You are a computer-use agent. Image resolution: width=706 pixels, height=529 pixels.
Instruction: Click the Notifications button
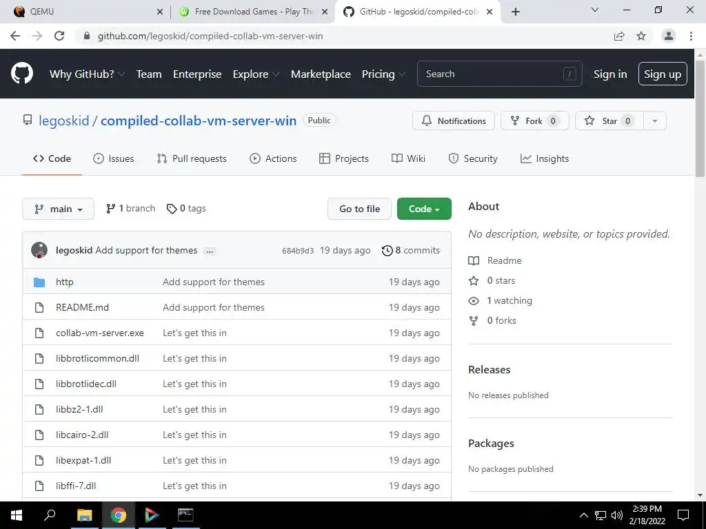454,121
